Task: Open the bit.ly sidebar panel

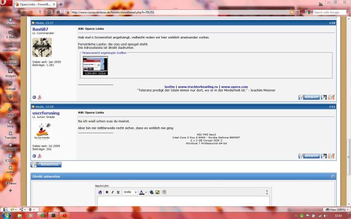Action: tap(10, 124)
